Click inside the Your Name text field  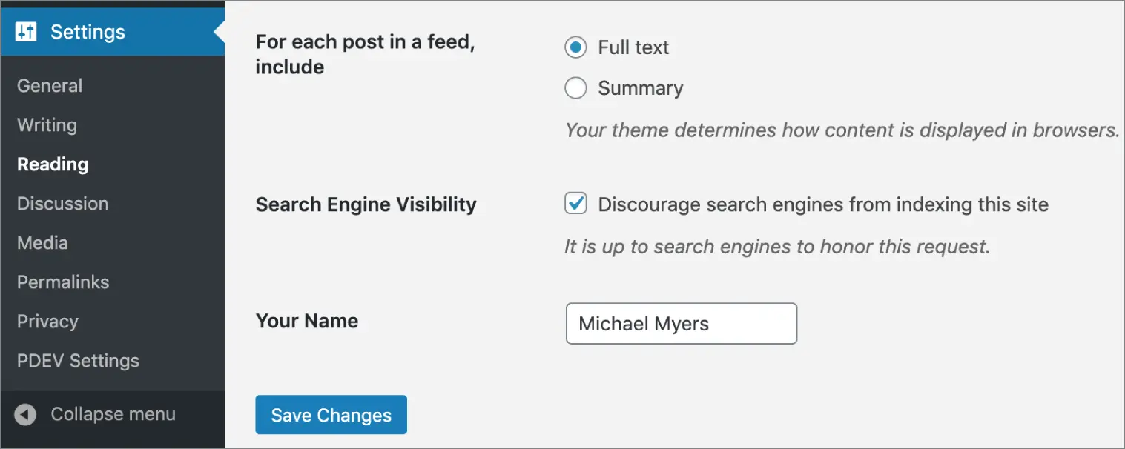pyautogui.click(x=681, y=323)
